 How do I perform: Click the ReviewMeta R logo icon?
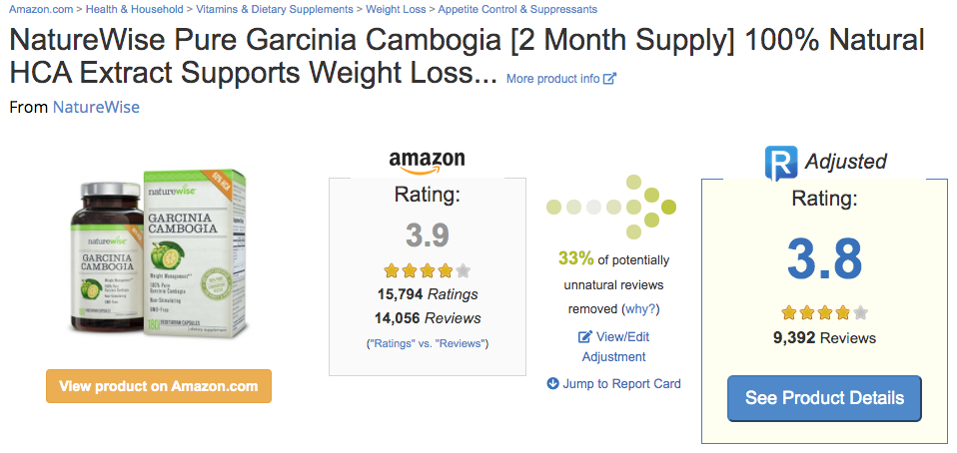coord(781,163)
